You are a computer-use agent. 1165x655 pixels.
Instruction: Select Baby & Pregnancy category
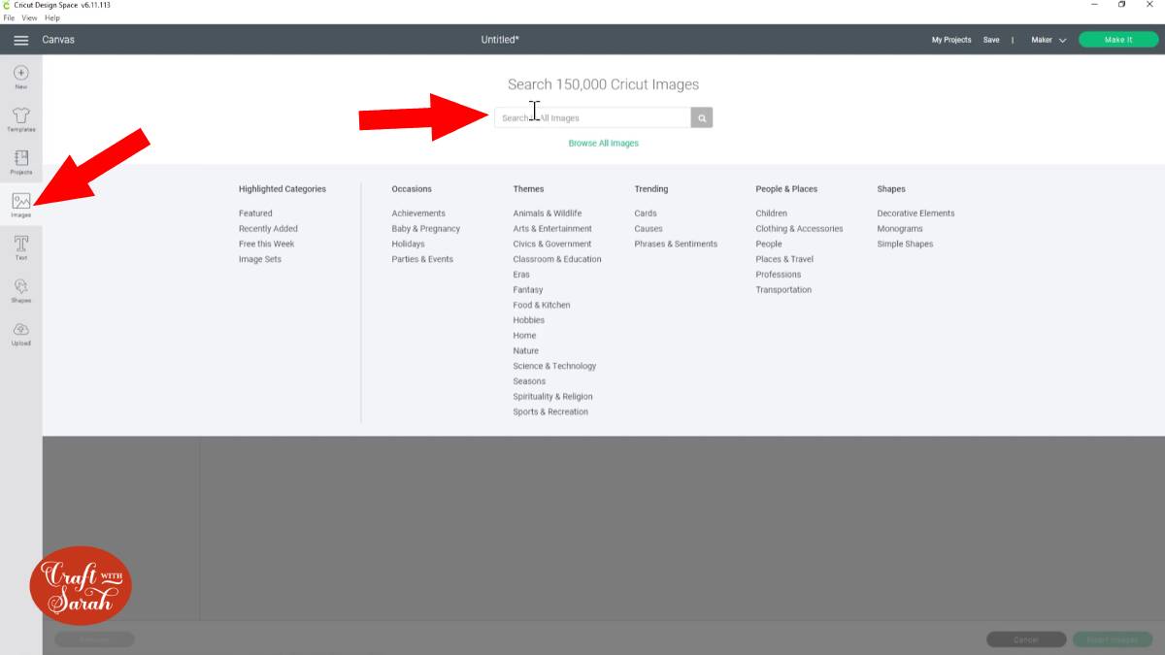pos(426,229)
